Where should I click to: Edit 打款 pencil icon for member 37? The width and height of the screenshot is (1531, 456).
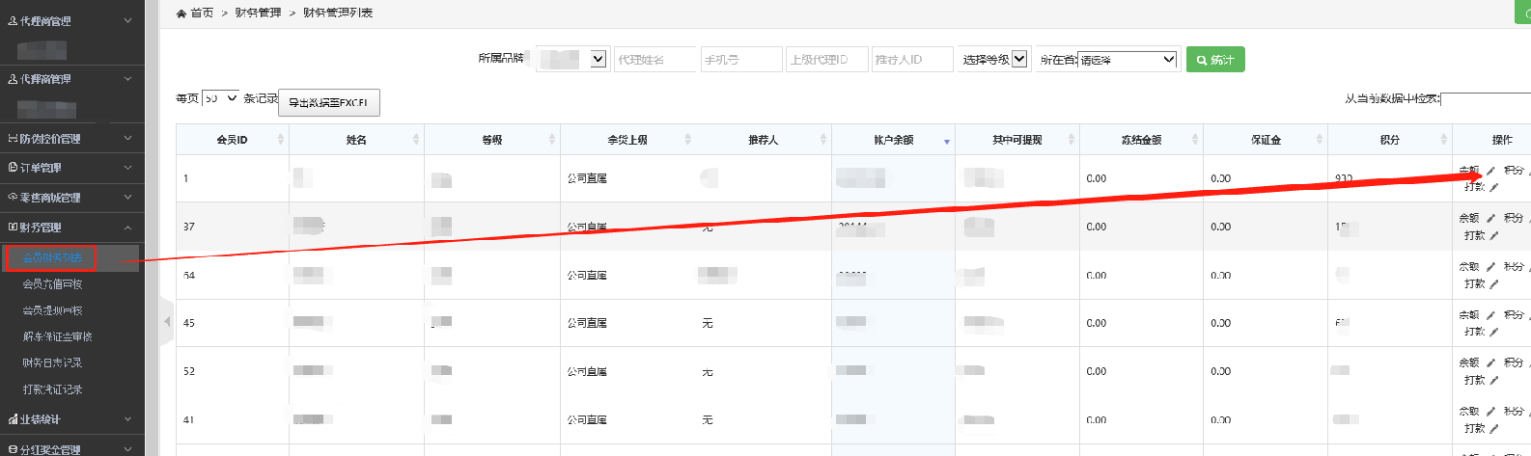[x=1493, y=235]
